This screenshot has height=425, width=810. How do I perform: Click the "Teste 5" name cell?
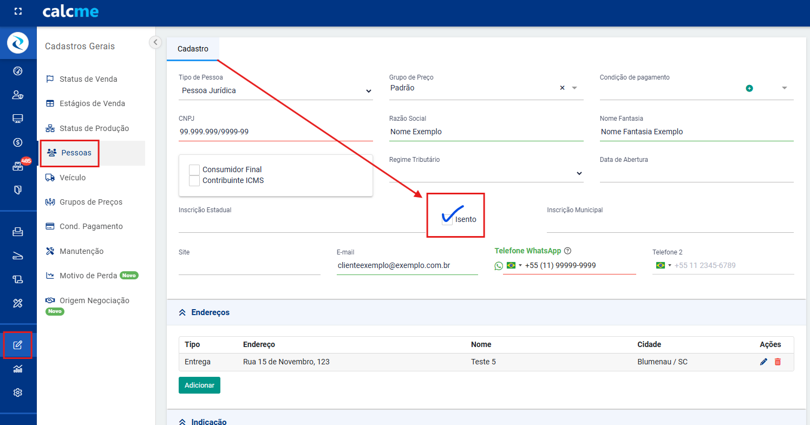pyautogui.click(x=484, y=362)
